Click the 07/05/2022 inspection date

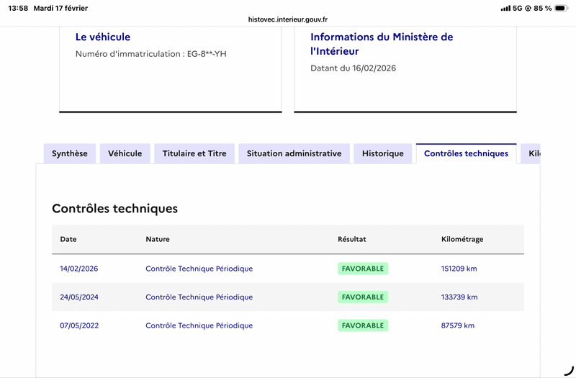[79, 325]
